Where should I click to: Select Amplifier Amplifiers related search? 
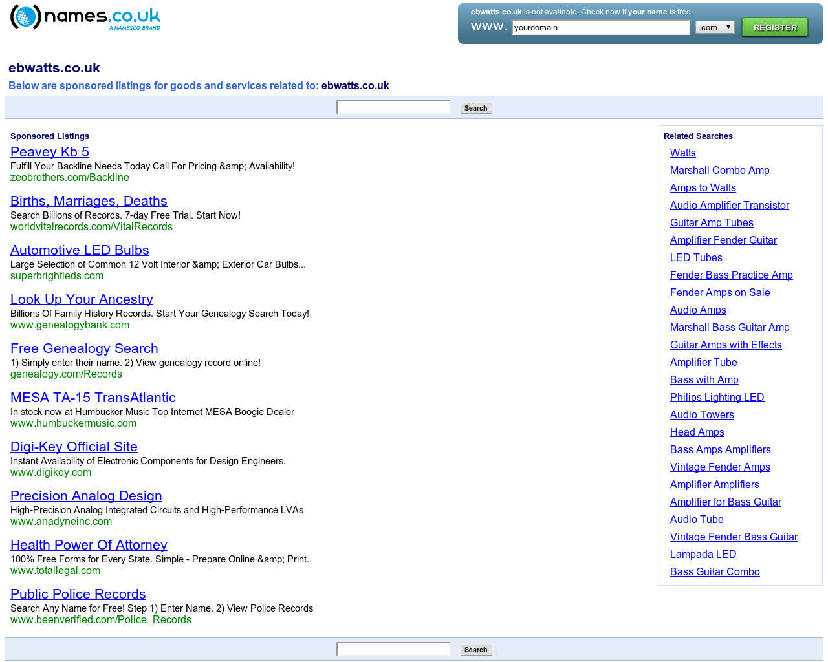[715, 485]
